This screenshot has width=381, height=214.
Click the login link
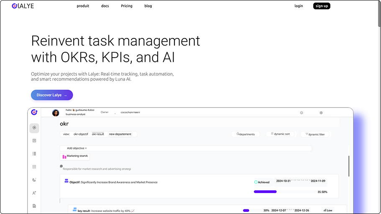(299, 6)
